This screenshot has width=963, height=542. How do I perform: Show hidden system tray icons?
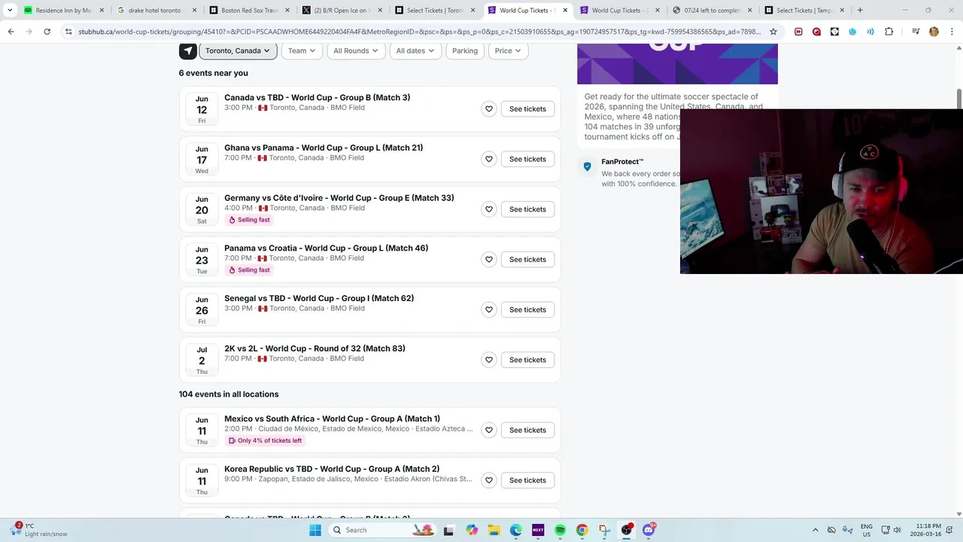coord(815,530)
